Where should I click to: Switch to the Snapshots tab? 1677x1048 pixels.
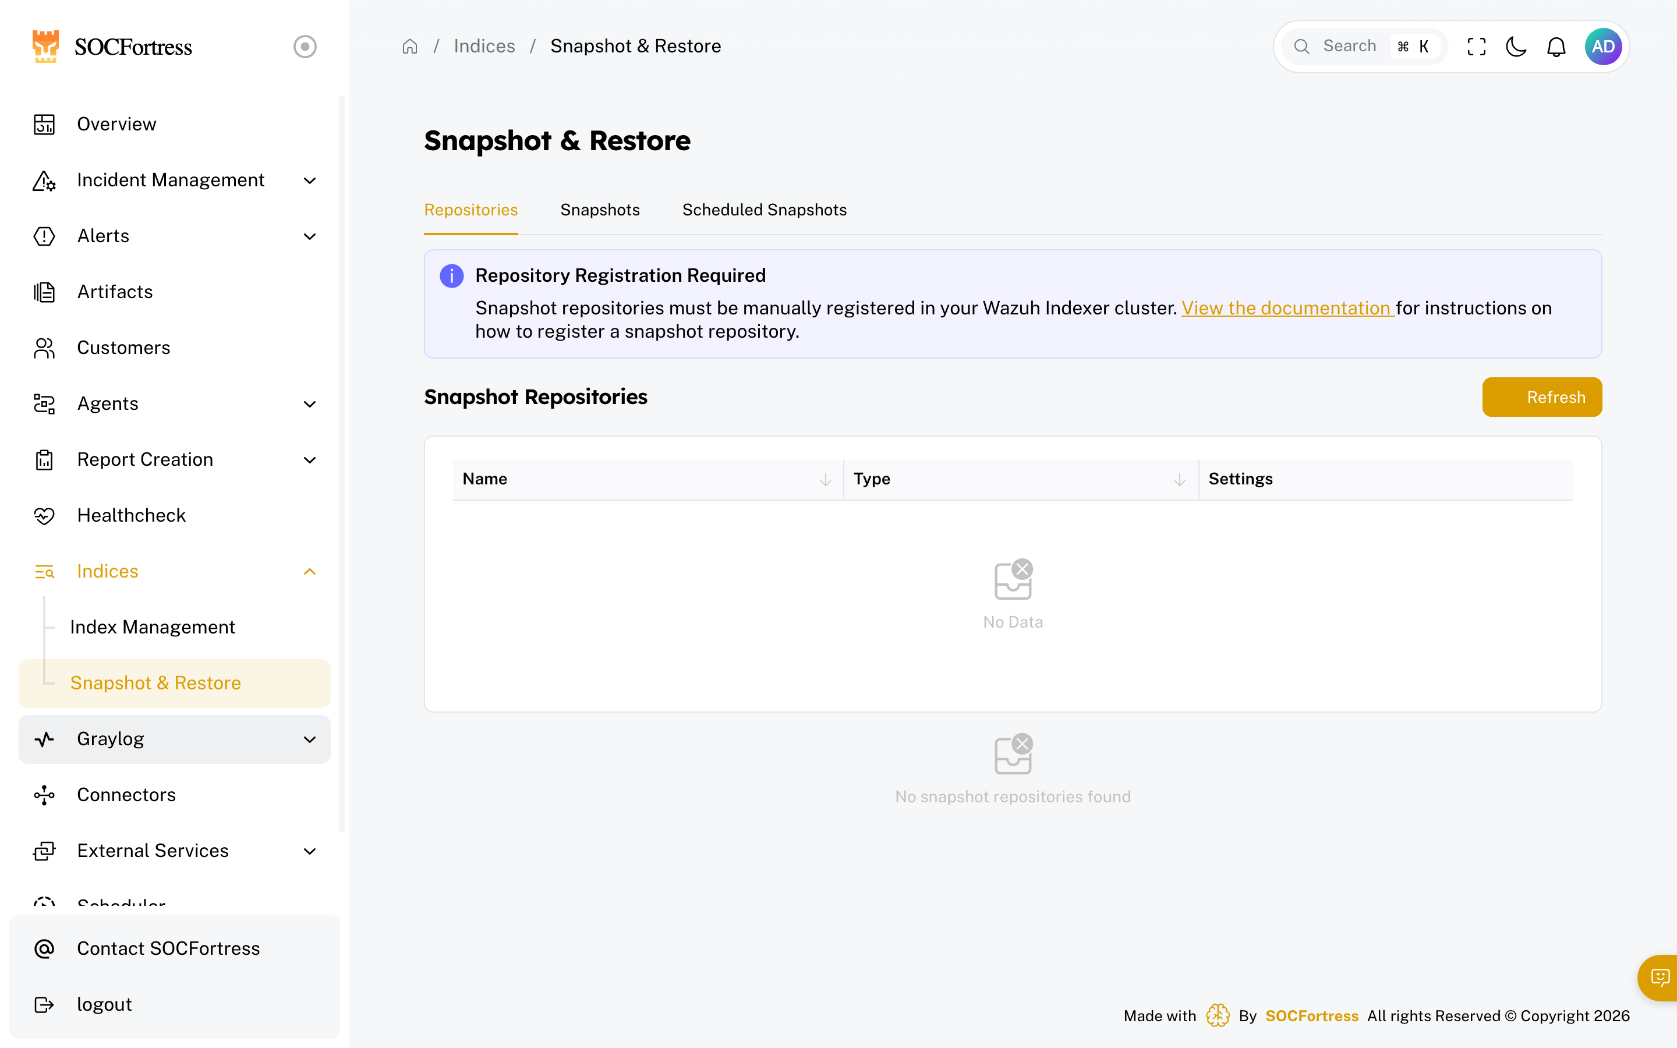599,210
